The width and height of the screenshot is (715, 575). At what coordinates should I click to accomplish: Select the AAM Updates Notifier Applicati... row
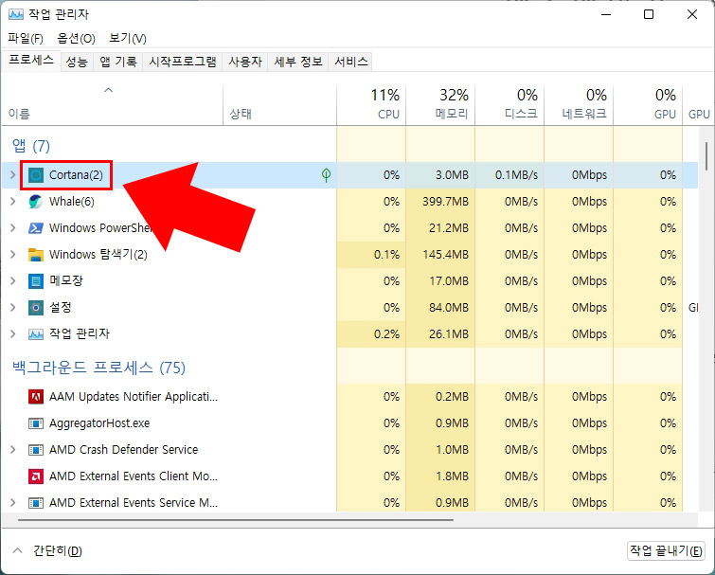349,397
